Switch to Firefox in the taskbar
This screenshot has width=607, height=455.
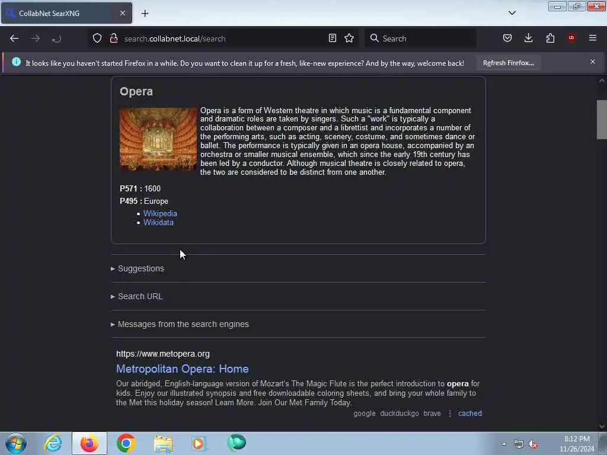pos(90,443)
